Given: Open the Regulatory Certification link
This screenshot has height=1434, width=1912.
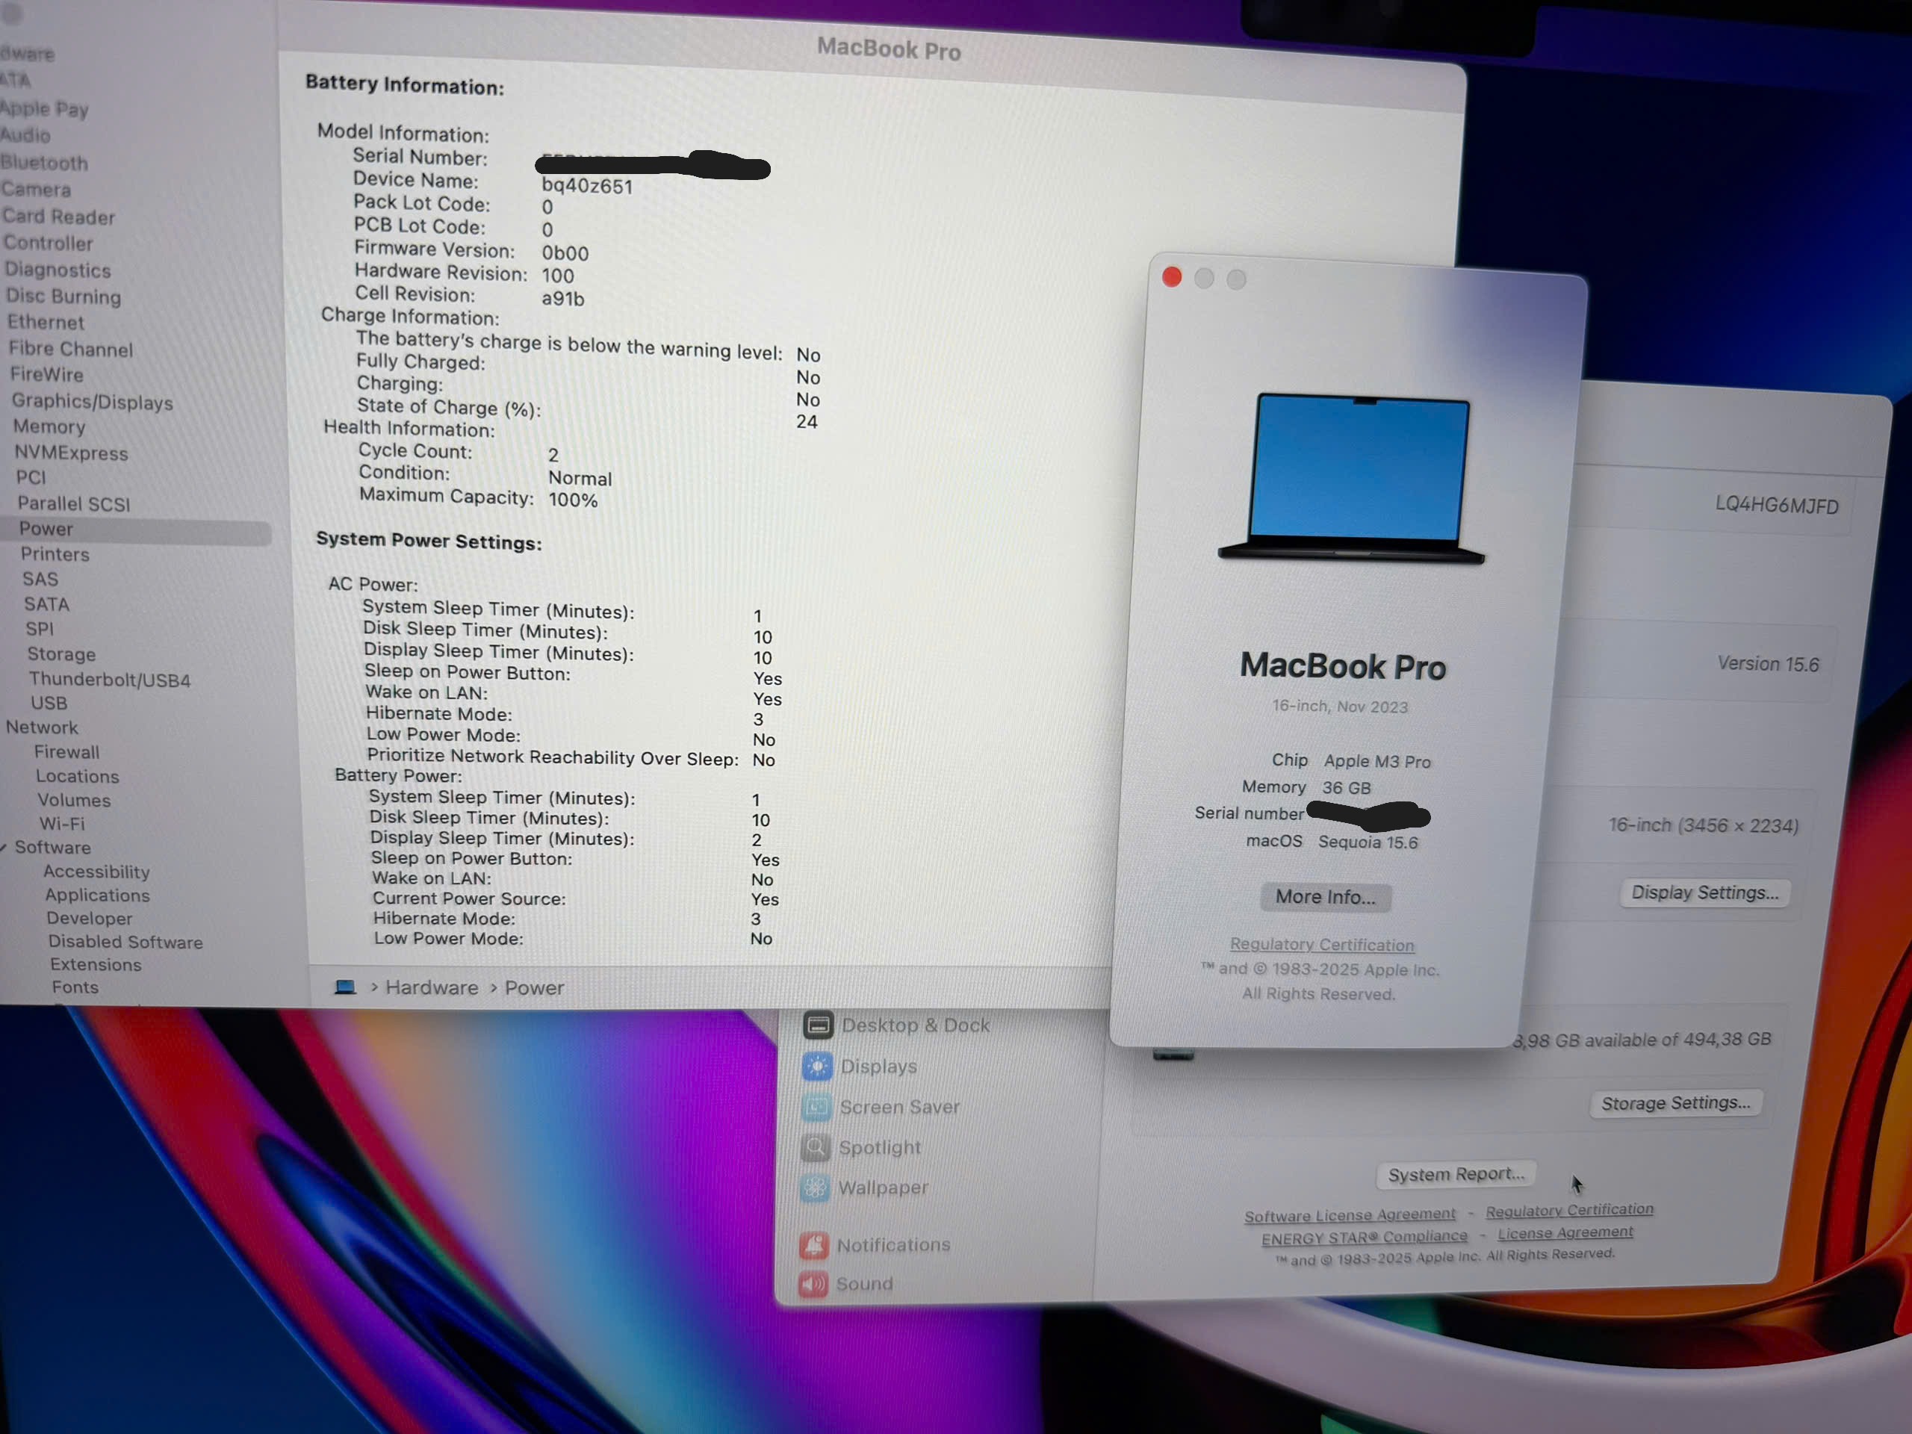Looking at the screenshot, I should [x=1322, y=945].
